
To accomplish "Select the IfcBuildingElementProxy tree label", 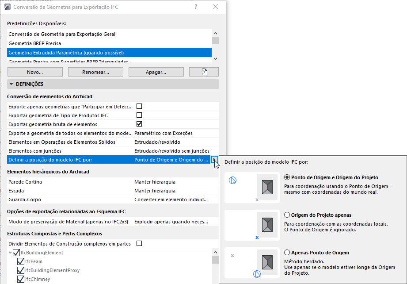I will (x=53, y=270).
